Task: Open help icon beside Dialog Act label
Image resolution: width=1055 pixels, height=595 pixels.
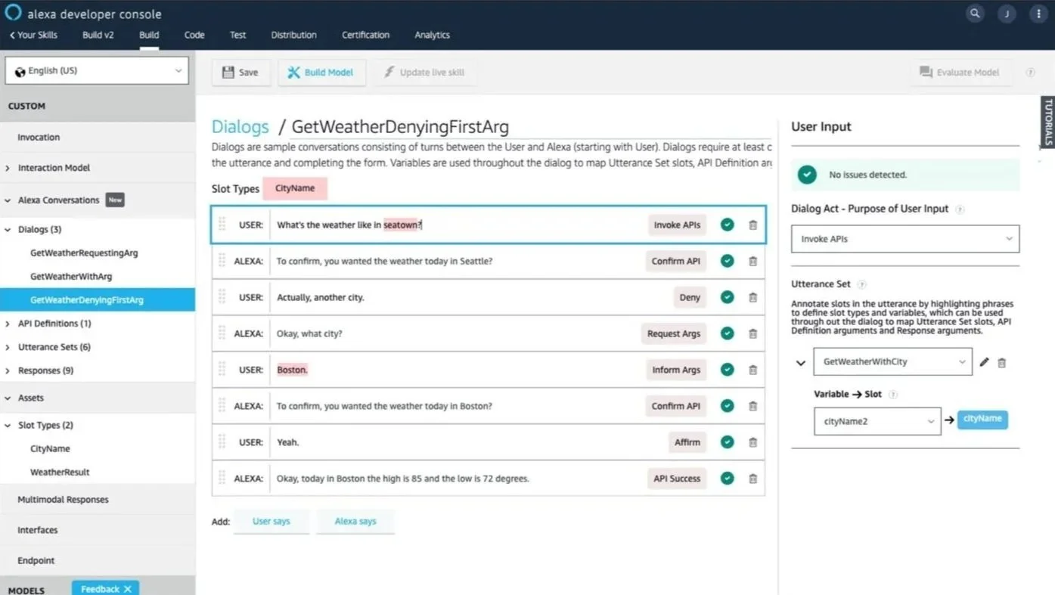Action: [x=960, y=209]
